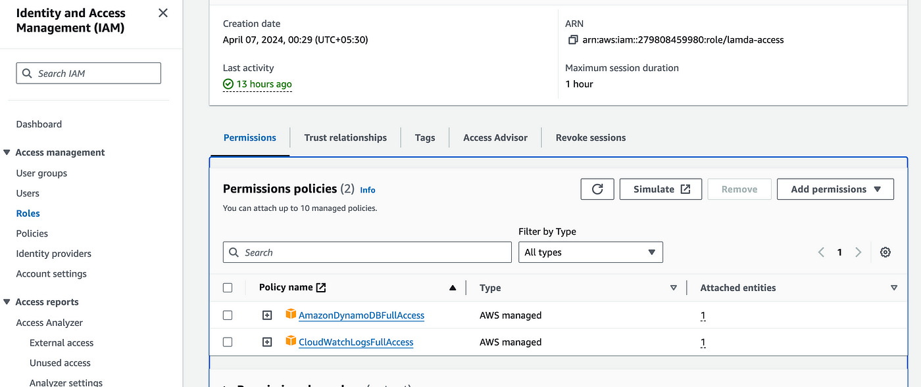Switch to the Permissions tab
The width and height of the screenshot is (921, 387).
click(250, 137)
